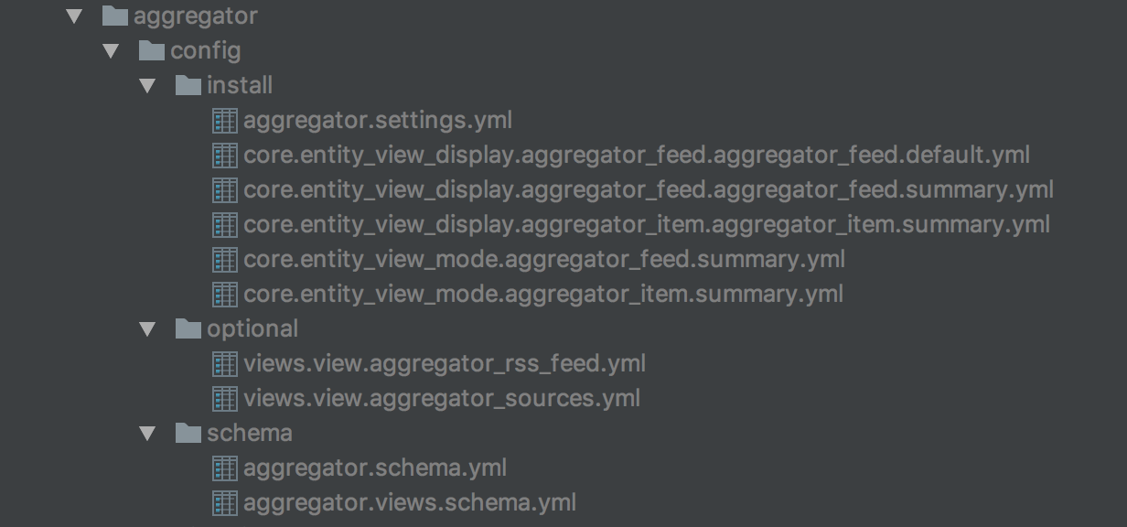Click the aggregator folder icon
This screenshot has width=1127, height=527.
click(x=115, y=16)
